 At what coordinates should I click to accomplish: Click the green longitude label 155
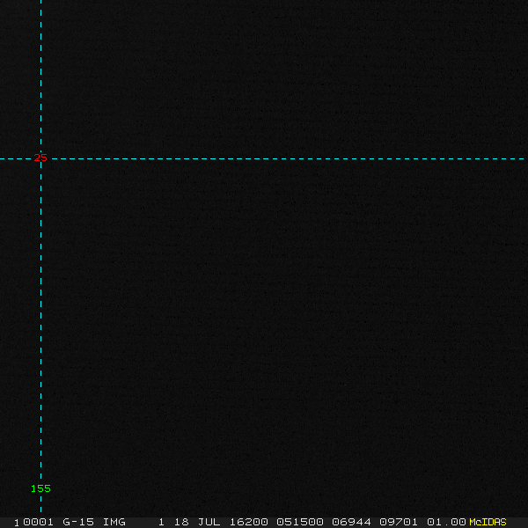point(40,488)
